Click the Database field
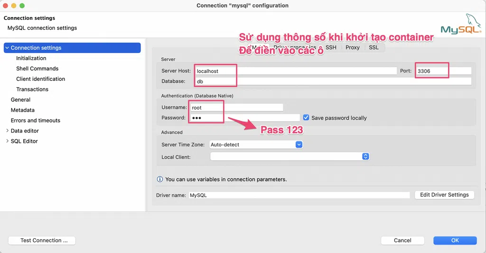Screen dimensions: 486x253 click(333, 81)
